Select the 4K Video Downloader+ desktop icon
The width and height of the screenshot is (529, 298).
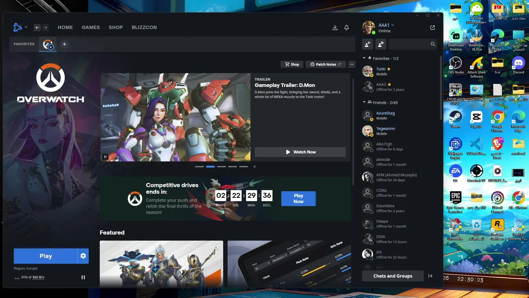click(477, 14)
